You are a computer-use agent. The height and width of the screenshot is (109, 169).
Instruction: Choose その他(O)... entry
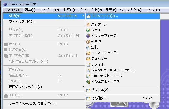tap(123, 98)
